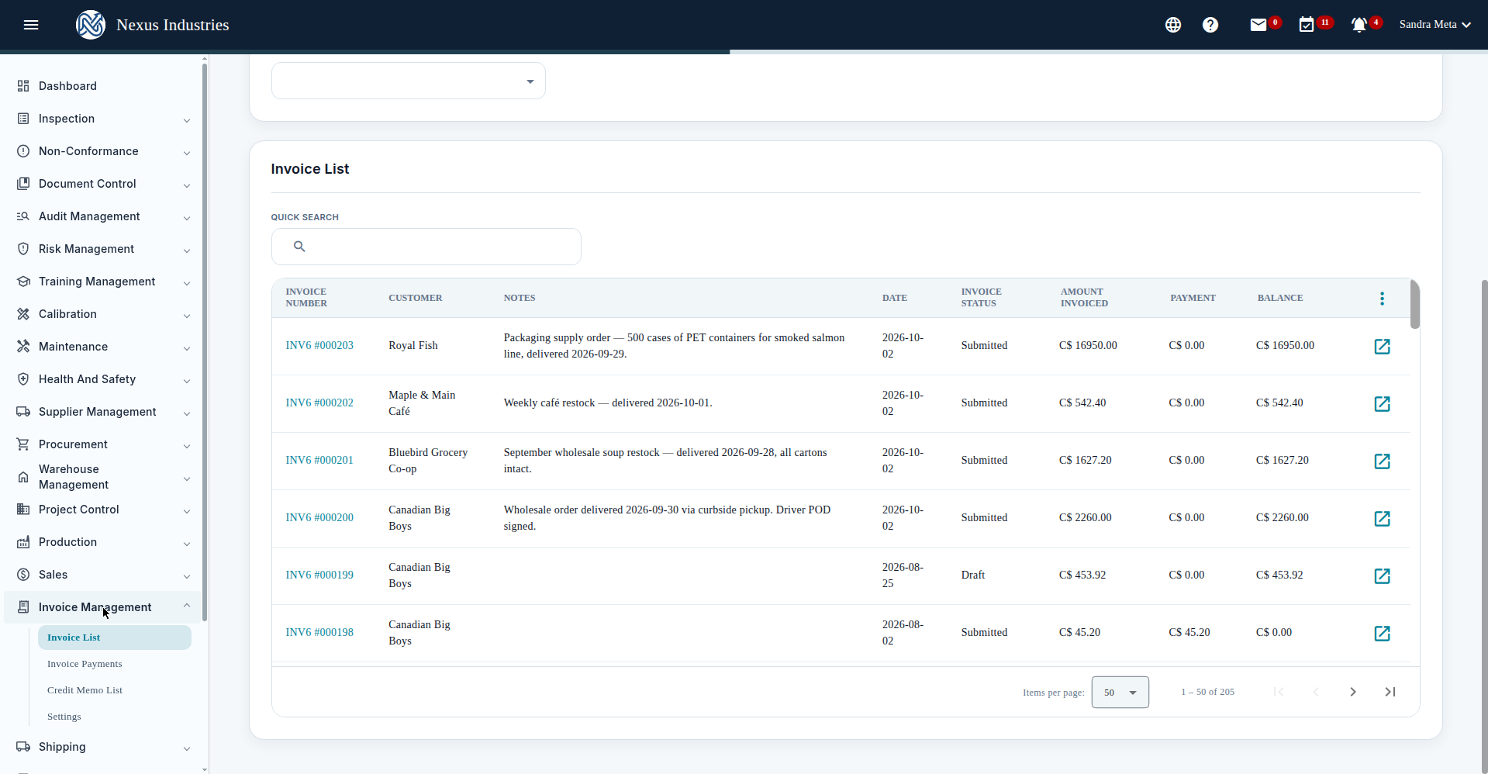Image resolution: width=1488 pixels, height=774 pixels.
Task: Click the Calibration sidebar icon
Action: point(23,314)
